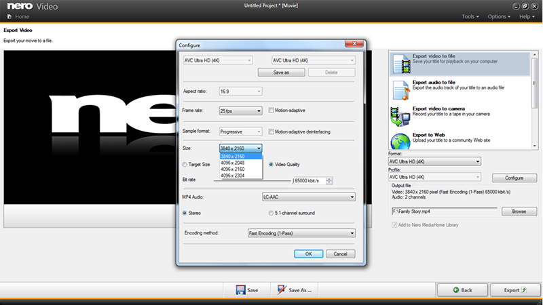Open the Aspect ratio dropdown
The height and width of the screenshot is (305, 543).
click(240, 91)
